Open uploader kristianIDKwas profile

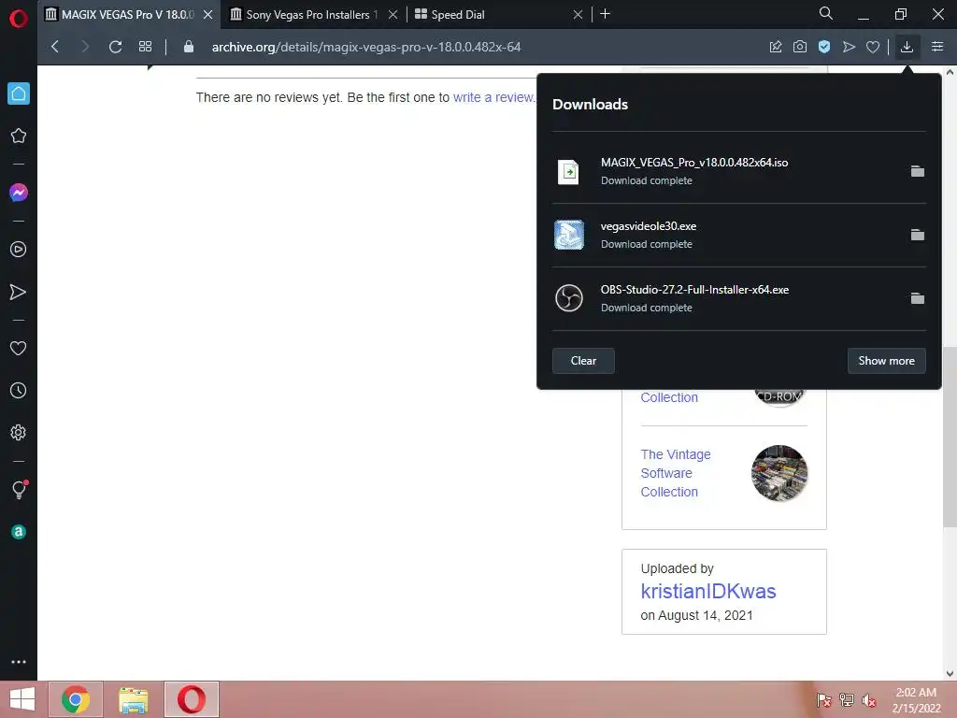708,591
